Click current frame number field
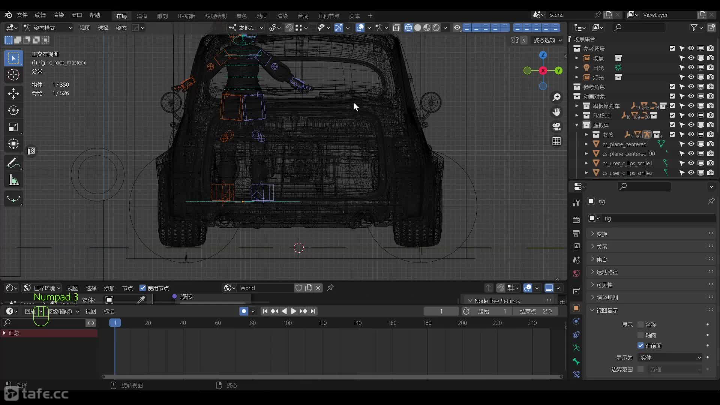 pos(441,311)
